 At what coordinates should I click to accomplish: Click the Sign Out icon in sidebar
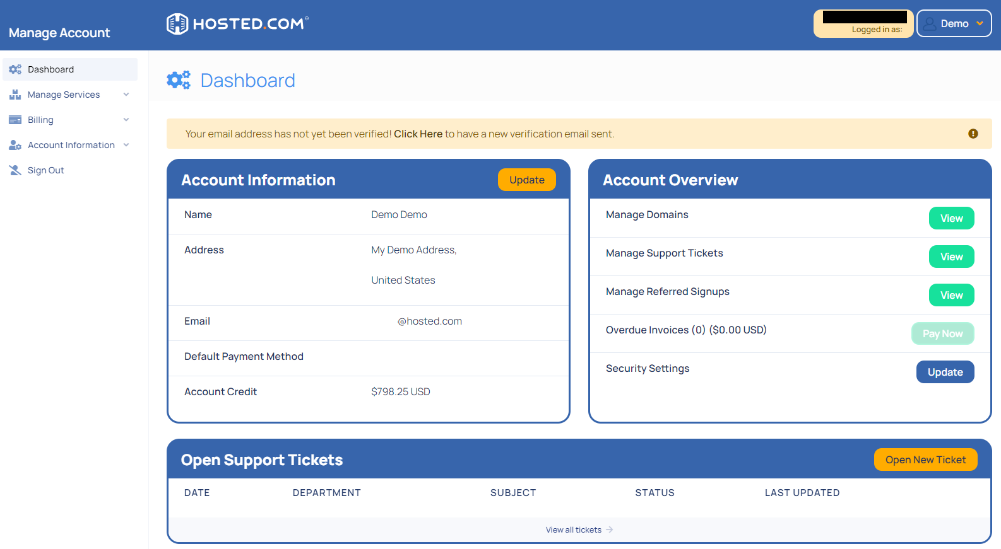pos(15,170)
